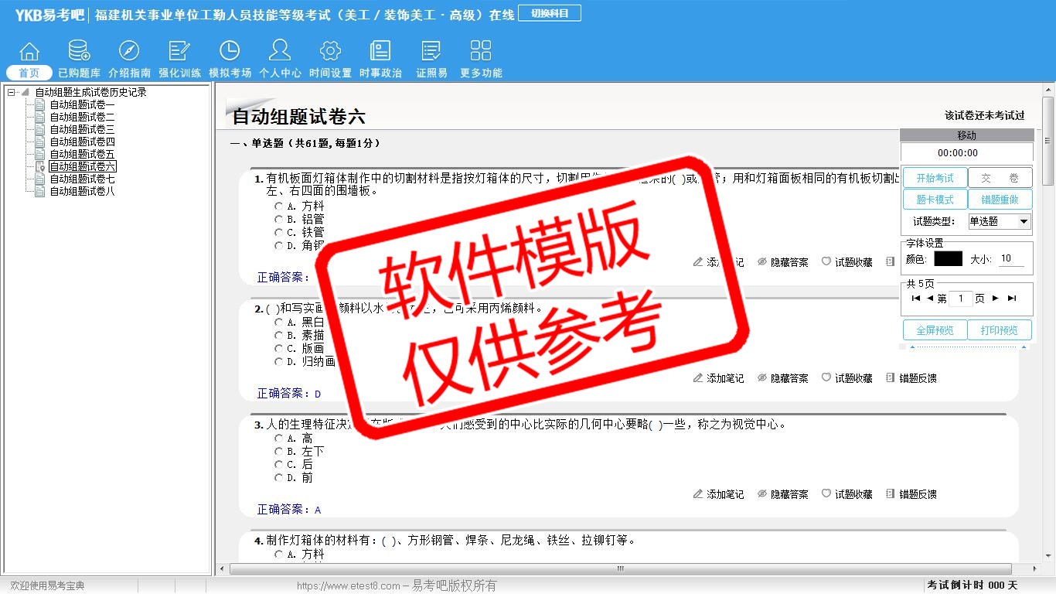Open 自动组题试卷八 in the tree
The width and height of the screenshot is (1056, 594).
click(x=82, y=191)
